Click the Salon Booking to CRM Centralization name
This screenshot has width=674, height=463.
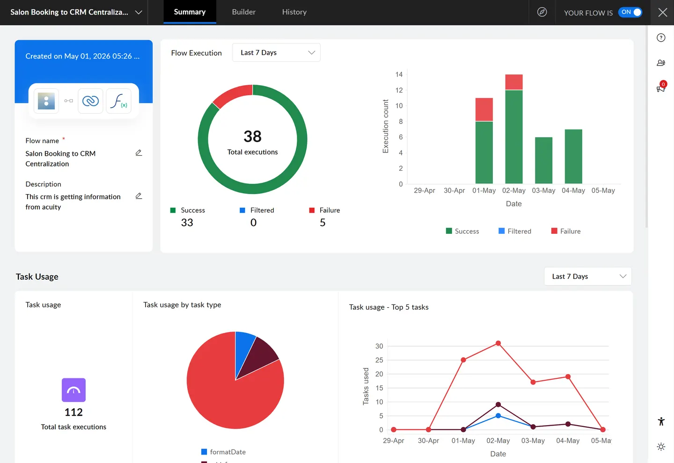click(60, 159)
